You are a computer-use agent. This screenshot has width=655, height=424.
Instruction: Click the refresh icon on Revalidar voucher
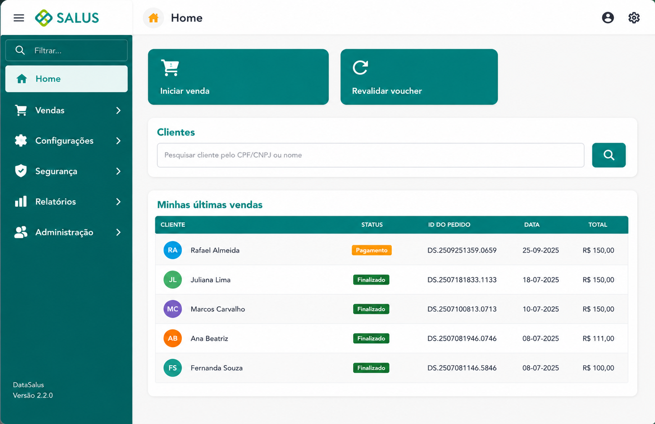click(x=360, y=67)
